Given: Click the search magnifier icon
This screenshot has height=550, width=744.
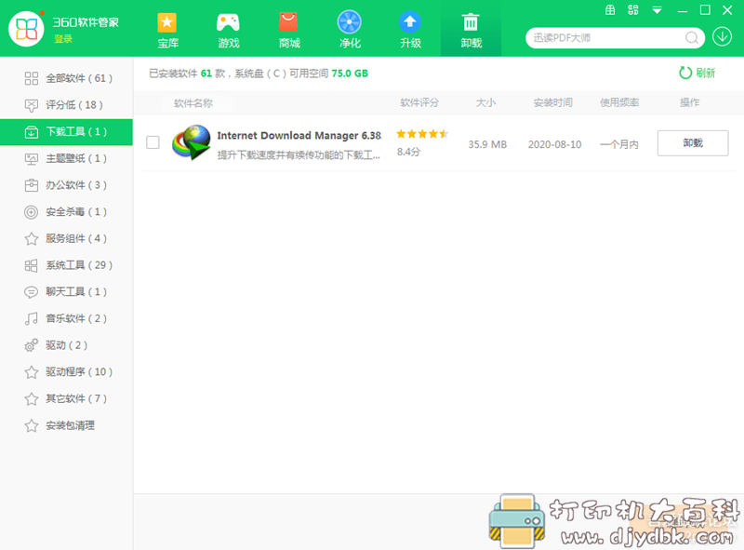Looking at the screenshot, I should 692,37.
